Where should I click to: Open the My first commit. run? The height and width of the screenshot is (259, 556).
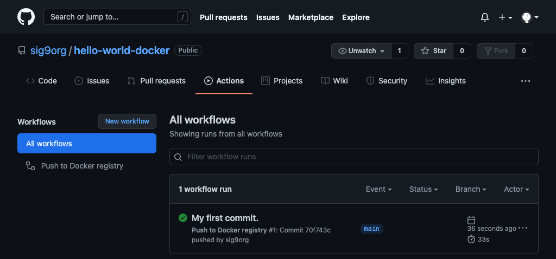[225, 218]
